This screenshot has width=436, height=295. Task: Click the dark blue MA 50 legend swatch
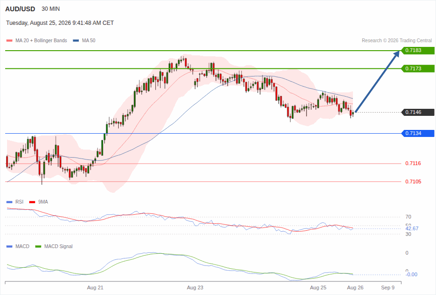pyautogui.click(x=76, y=40)
